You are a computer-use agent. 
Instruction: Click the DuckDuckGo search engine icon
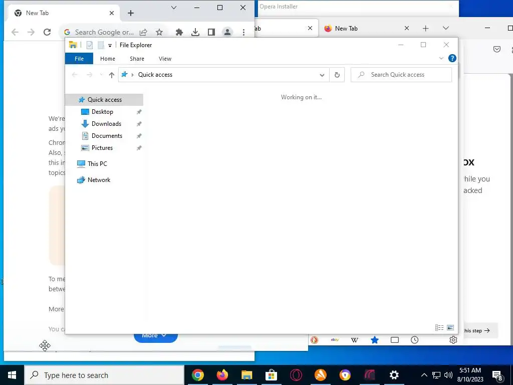[x=315, y=340]
